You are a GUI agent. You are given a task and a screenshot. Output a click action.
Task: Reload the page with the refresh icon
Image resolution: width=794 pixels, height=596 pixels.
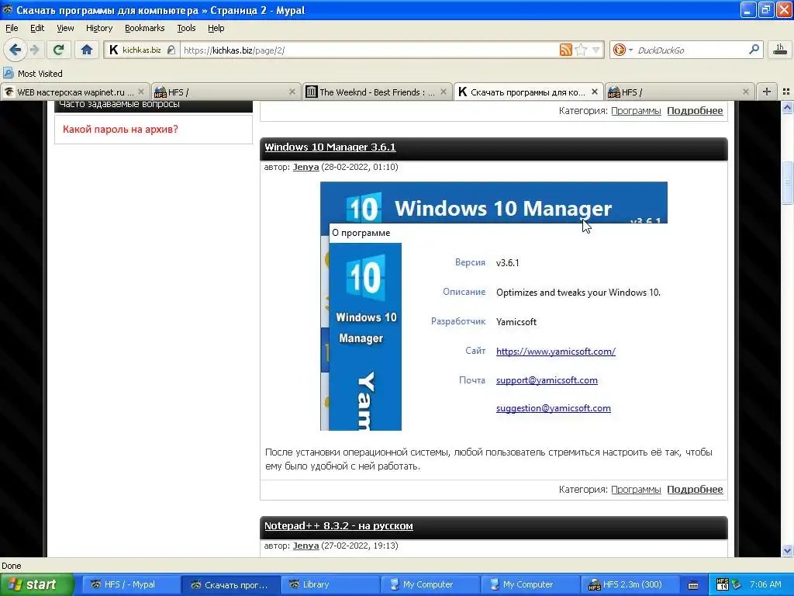(x=59, y=50)
